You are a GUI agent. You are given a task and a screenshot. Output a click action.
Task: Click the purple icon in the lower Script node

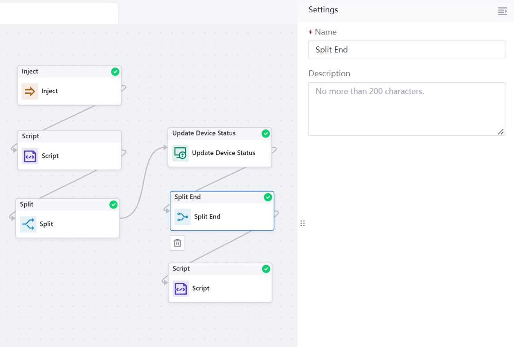click(x=181, y=289)
